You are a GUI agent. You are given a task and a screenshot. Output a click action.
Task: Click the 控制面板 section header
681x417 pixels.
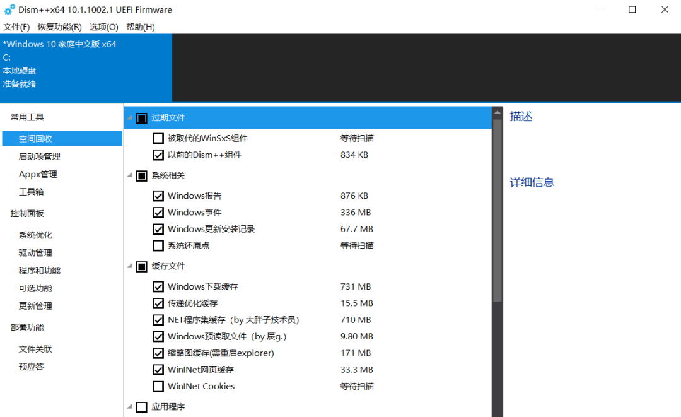tap(27, 213)
